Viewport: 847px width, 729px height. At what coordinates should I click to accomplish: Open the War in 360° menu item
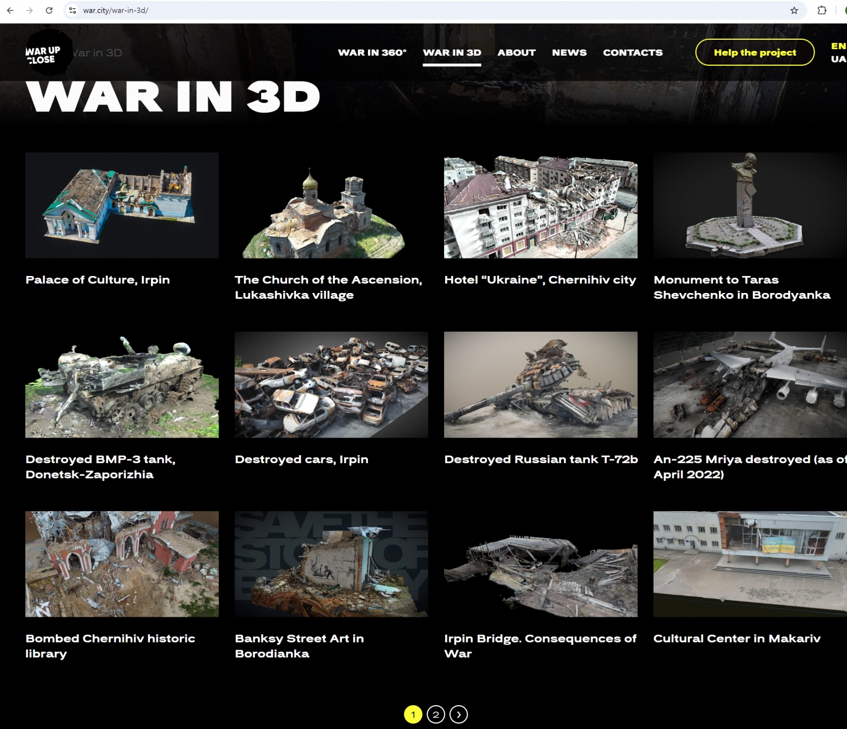[372, 52]
